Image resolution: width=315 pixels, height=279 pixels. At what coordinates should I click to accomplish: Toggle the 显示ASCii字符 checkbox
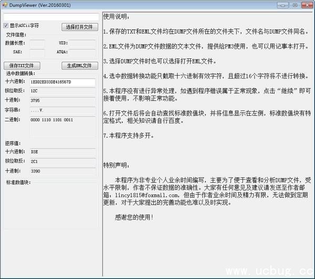coord(6,25)
